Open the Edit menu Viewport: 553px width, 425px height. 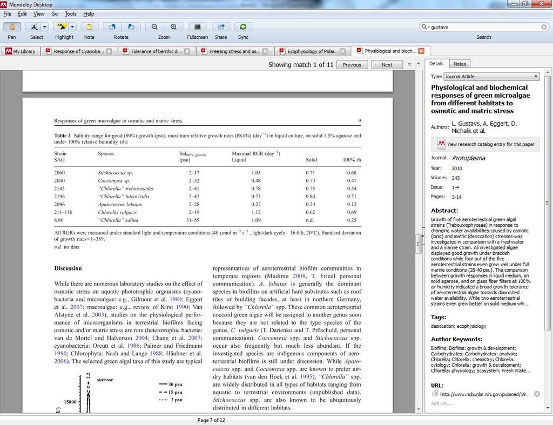pos(22,14)
